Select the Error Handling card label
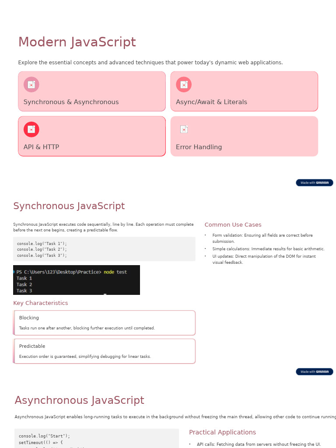The width and height of the screenshot is (336, 448). tap(199, 147)
